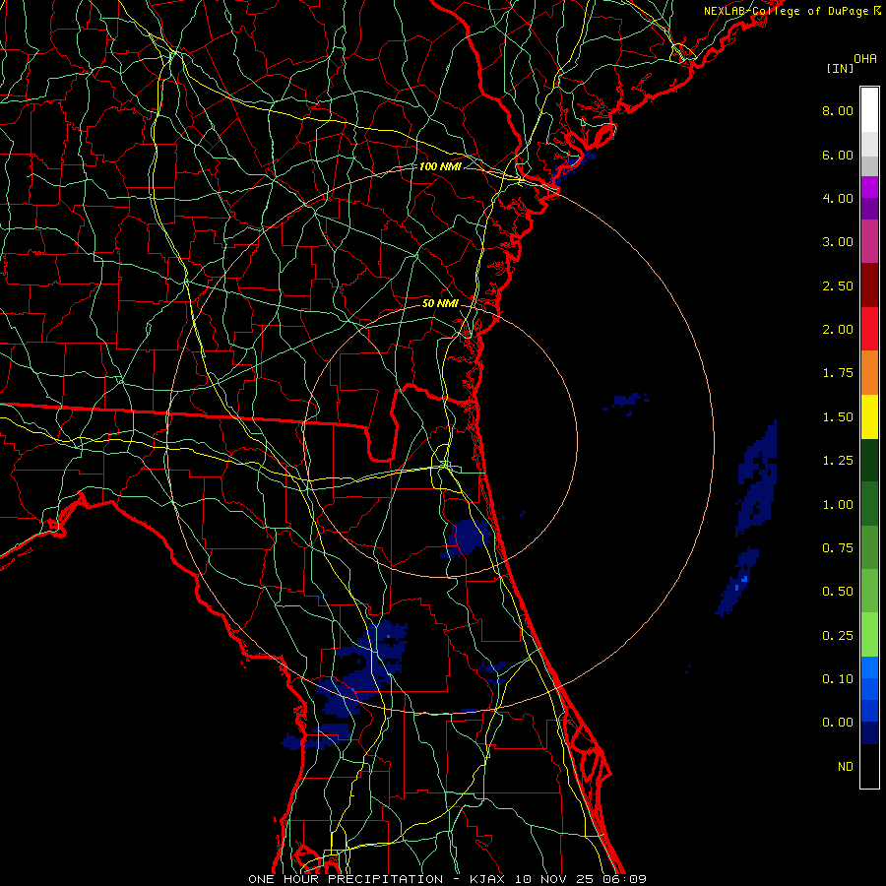Click the 50 NMI range ring label
This screenshot has width=886, height=886.
pos(440,303)
